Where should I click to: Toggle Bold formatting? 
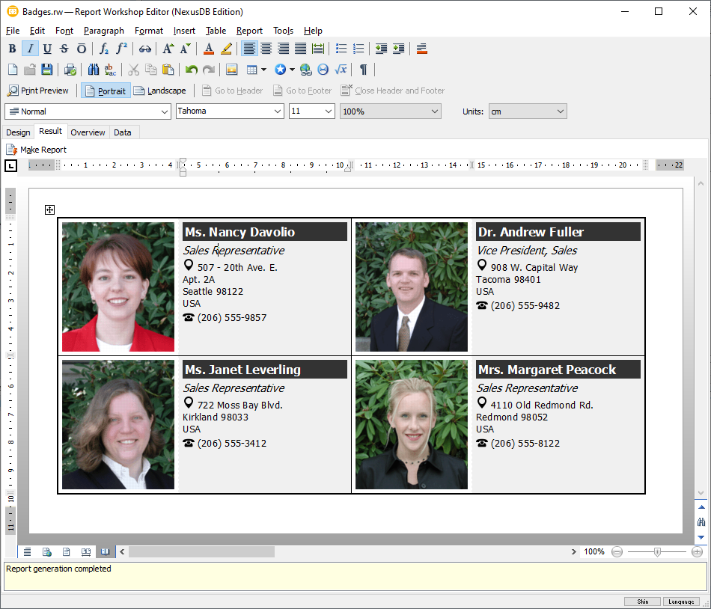click(12, 49)
